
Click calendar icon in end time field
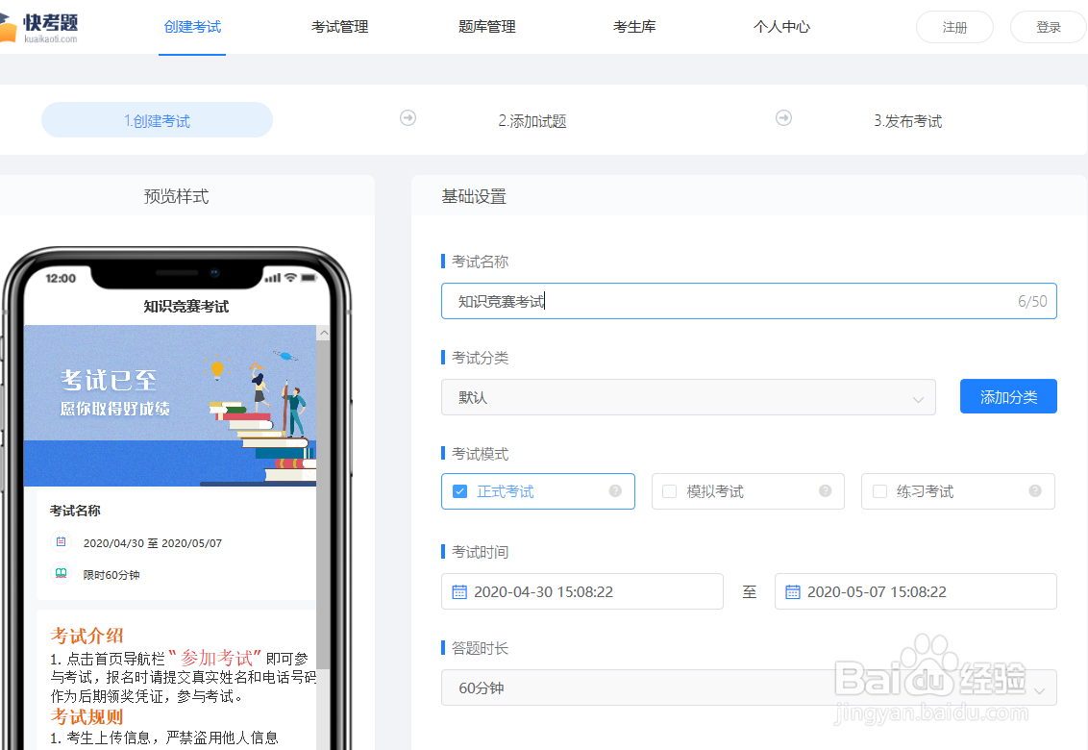(792, 591)
